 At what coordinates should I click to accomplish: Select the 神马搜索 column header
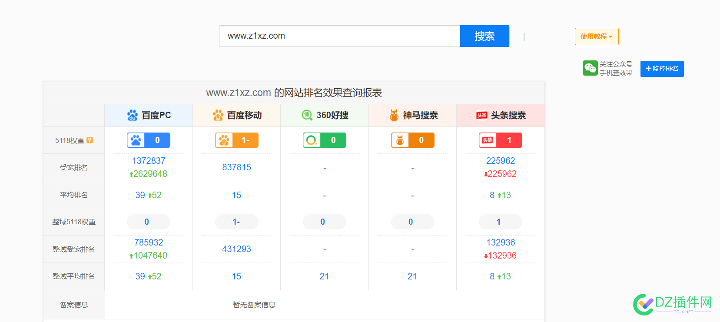click(x=413, y=115)
